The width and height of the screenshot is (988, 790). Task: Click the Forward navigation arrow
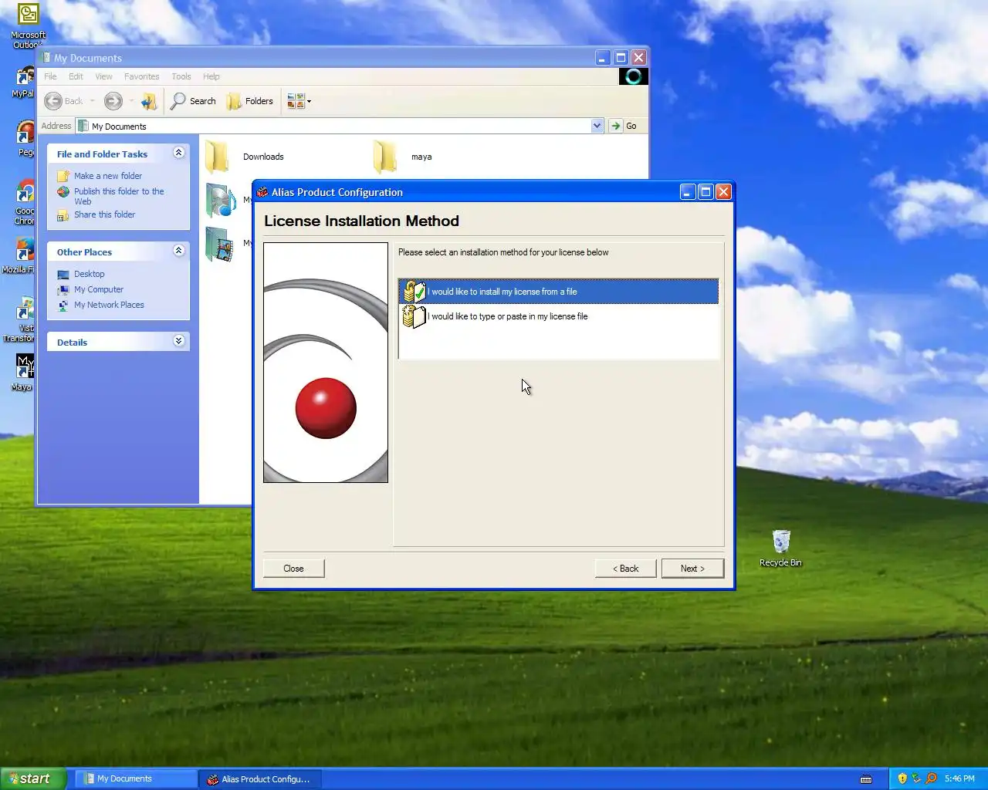113,101
